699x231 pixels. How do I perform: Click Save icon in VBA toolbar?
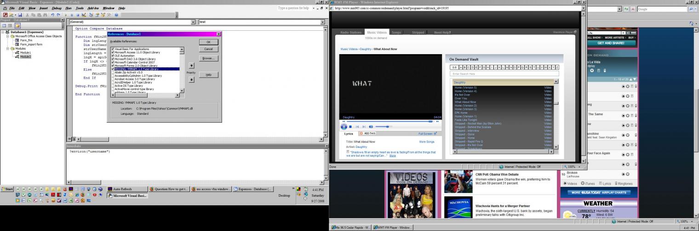(x=20, y=15)
